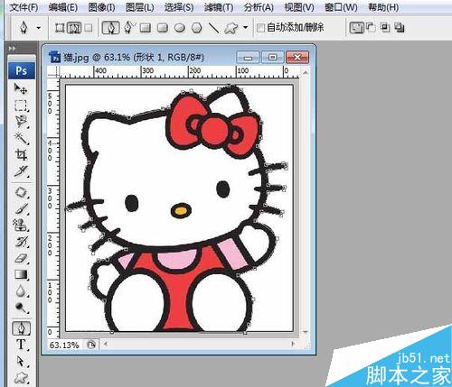The height and width of the screenshot is (387, 452).
Task: Enable Auto Add/Delete checkbox
Action: (260, 28)
